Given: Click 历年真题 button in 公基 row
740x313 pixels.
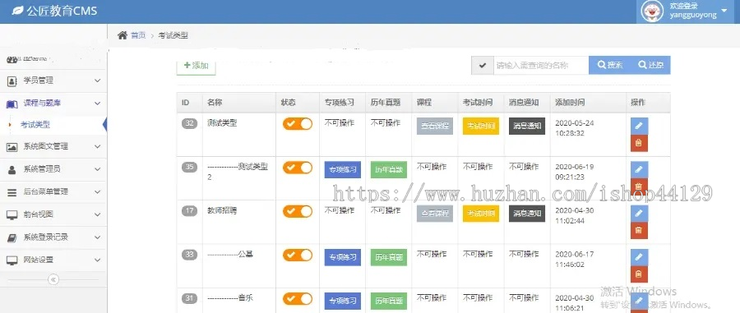Looking at the screenshot, I should 388,257.
